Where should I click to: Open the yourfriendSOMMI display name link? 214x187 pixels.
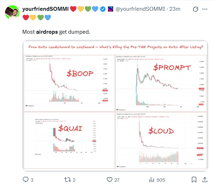(46, 9)
